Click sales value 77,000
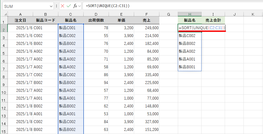Image resolution: width=263 pixels, height=134 pixels. pyautogui.click(x=147, y=98)
